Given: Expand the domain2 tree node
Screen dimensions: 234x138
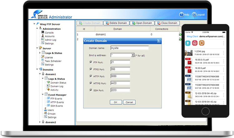Looking at the screenshot, I should 40,122.
